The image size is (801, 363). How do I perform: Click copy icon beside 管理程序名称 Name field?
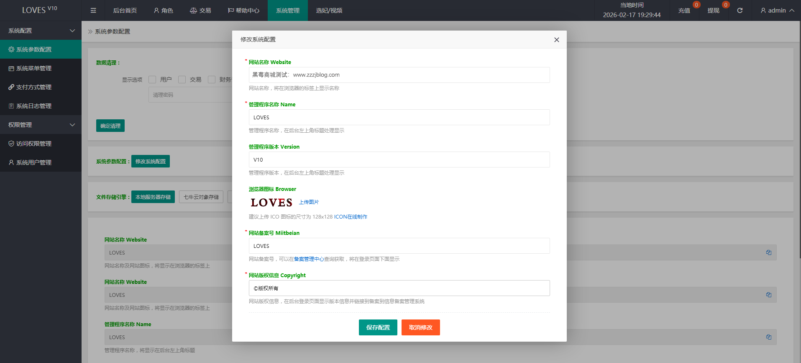(768, 337)
